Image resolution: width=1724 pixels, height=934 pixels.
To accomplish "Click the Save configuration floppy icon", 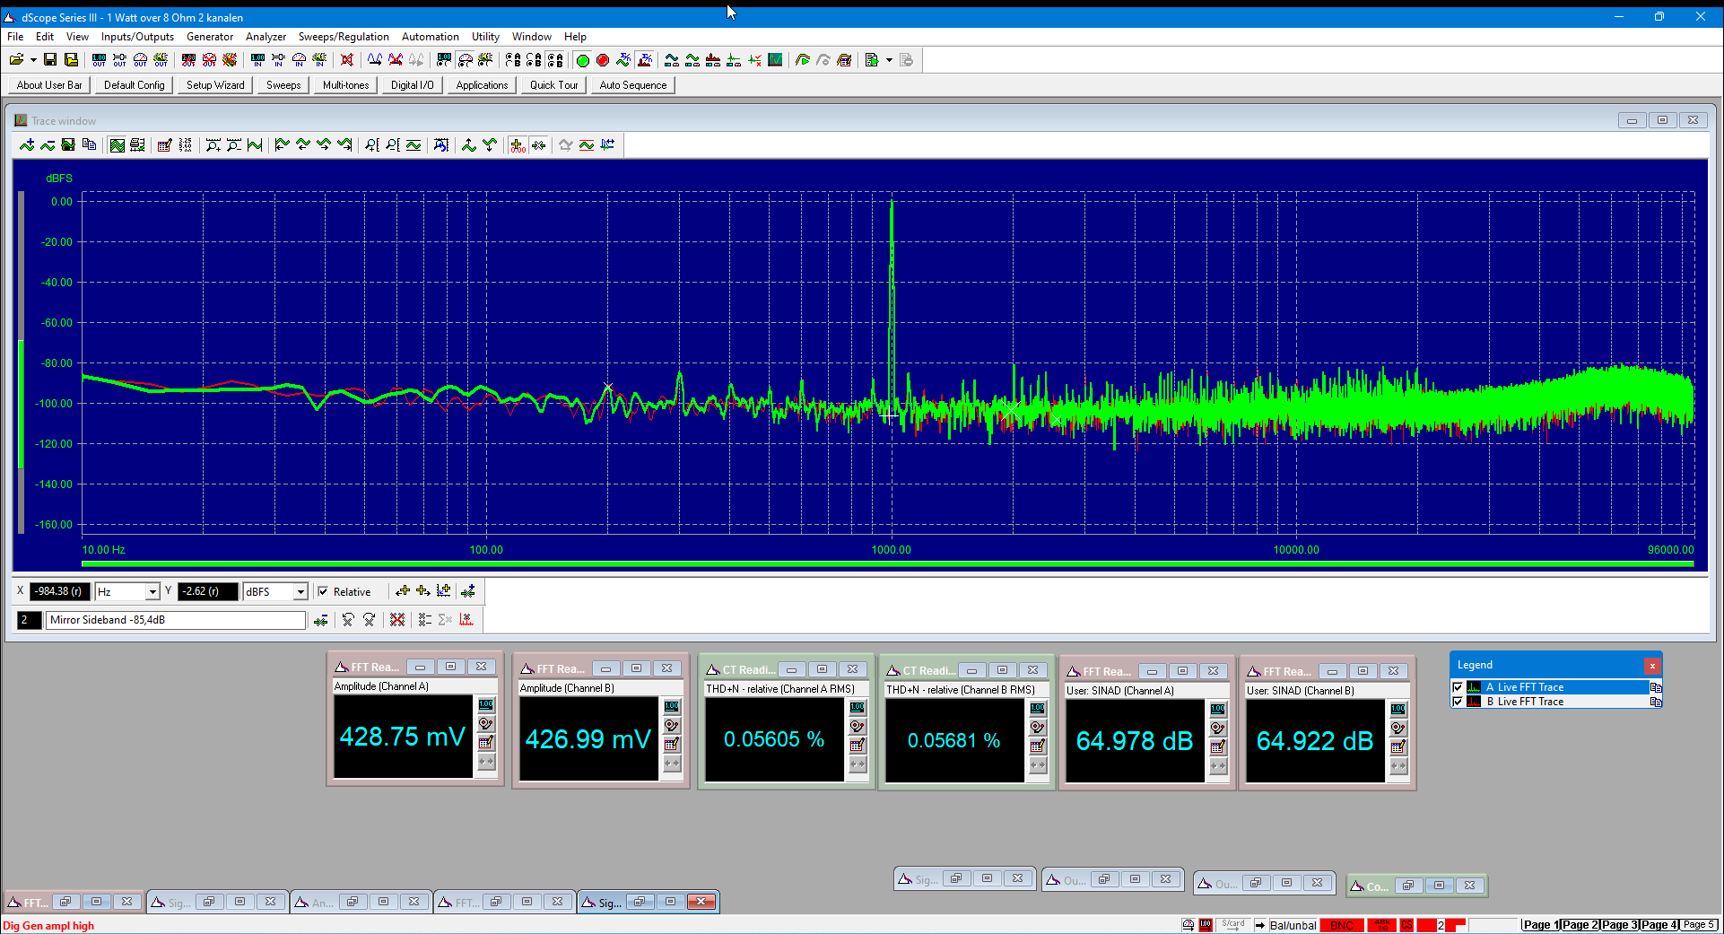I will pos(50,60).
